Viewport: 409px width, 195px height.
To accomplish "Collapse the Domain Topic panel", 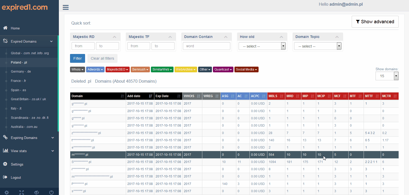I will click(x=337, y=37).
